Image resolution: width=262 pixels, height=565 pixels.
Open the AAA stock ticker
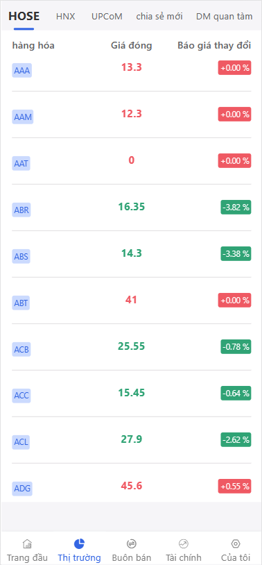point(22,71)
